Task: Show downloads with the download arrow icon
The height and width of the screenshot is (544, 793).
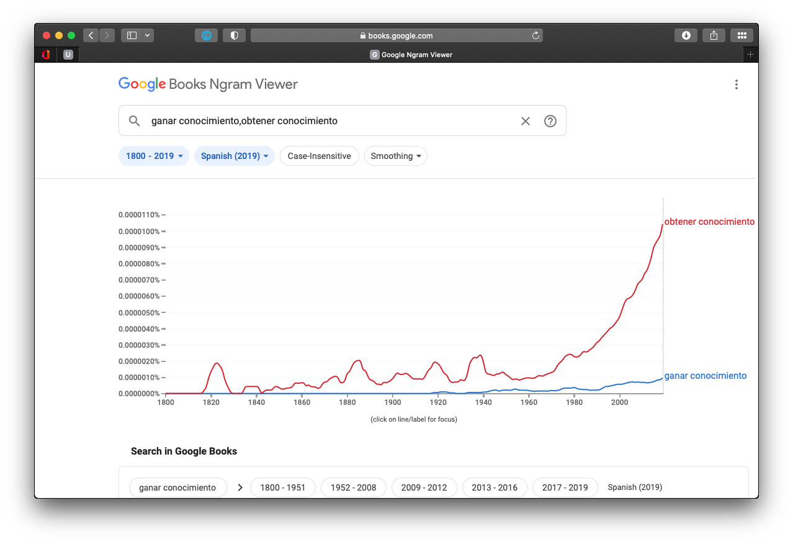Action: 686,35
